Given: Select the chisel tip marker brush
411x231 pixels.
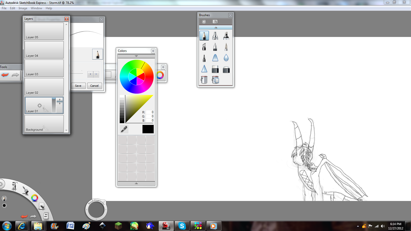Looking at the screenshot, I should tap(226, 36).
